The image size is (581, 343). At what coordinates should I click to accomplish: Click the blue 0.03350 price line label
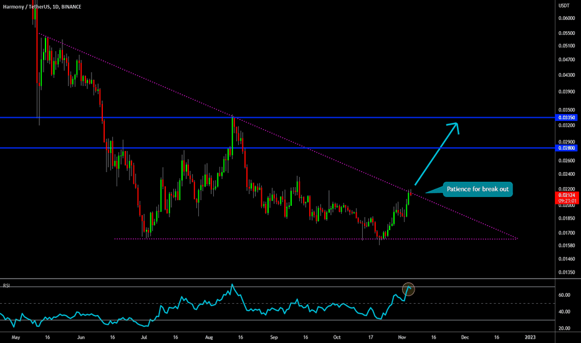click(567, 117)
